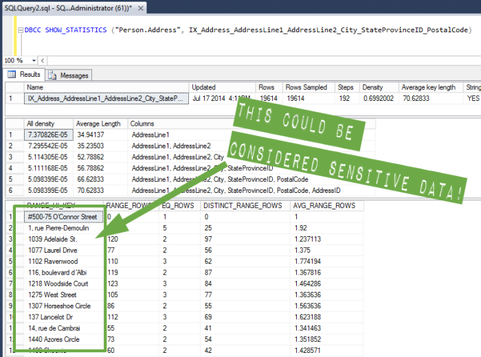Select the 137 Lancelot Dr cell
481x357 pixels.
pyautogui.click(x=63, y=317)
